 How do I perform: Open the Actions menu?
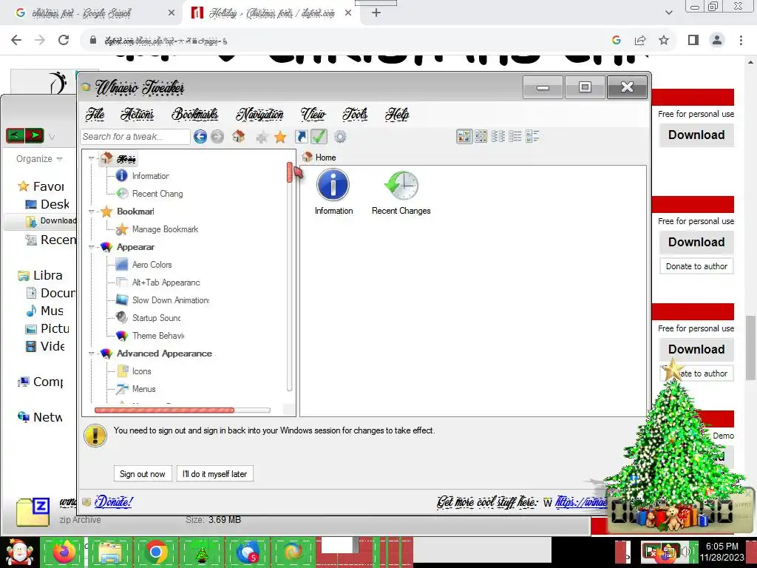click(137, 115)
